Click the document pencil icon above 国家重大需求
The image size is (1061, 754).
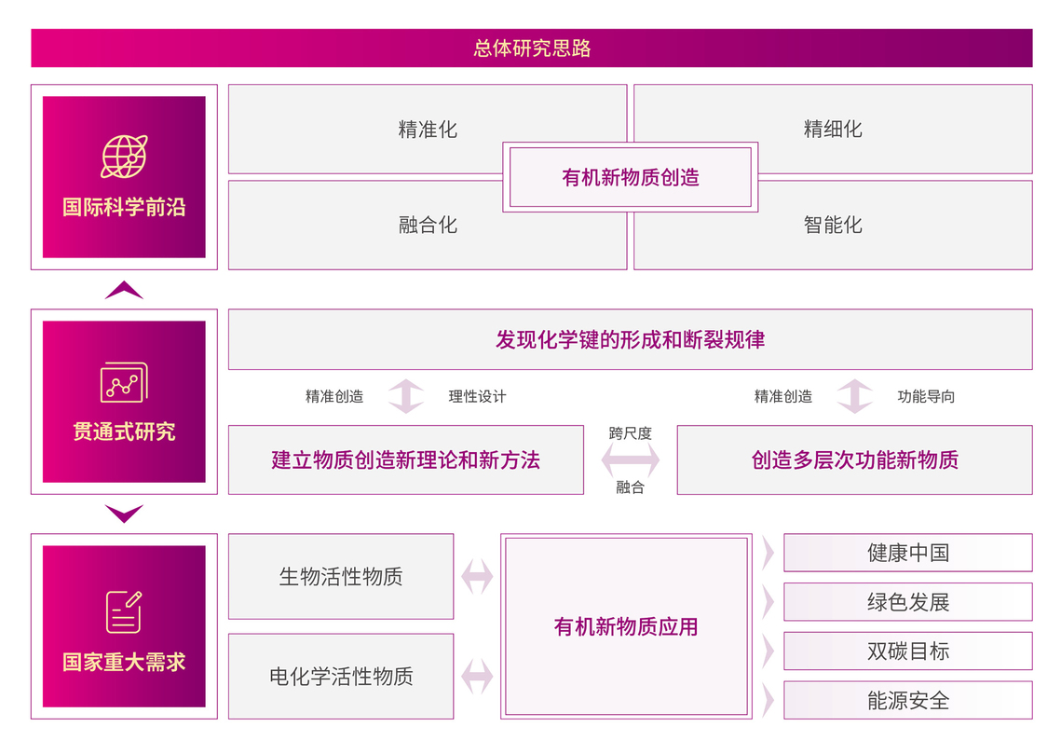click(124, 611)
